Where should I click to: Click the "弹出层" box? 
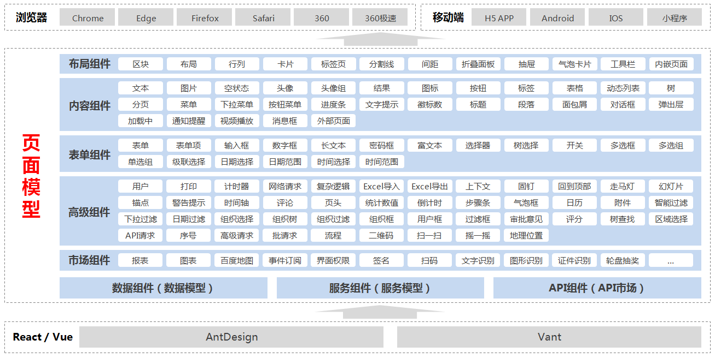671,104
